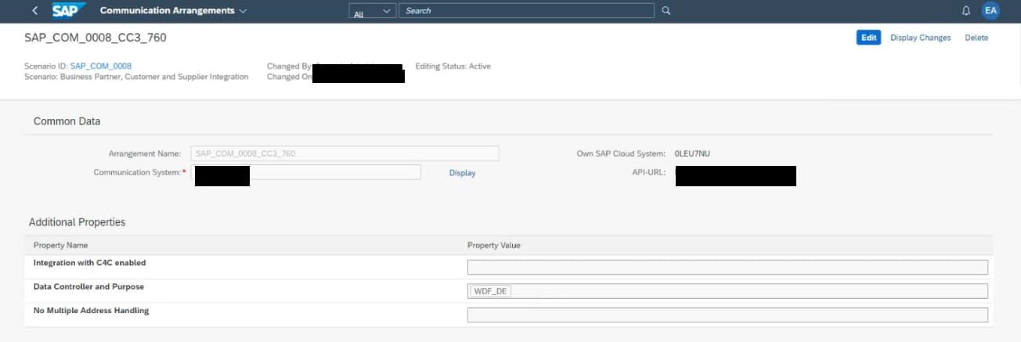
Task: Open the SAP_COM_0008 scenario link
Action: [101, 67]
